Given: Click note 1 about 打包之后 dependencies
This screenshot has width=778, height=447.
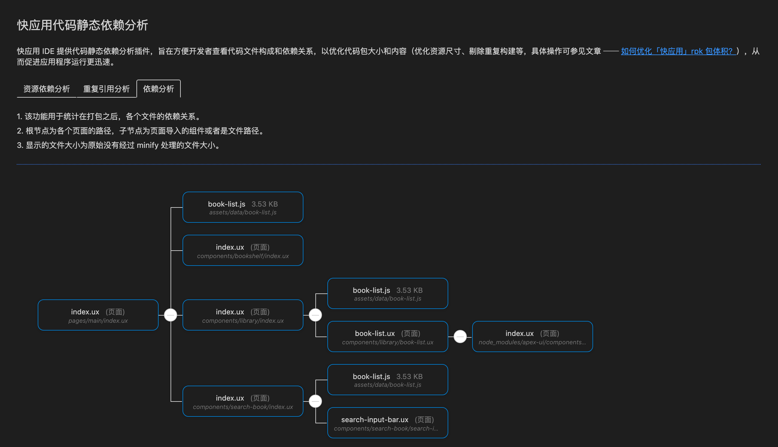Looking at the screenshot, I should click(x=110, y=116).
